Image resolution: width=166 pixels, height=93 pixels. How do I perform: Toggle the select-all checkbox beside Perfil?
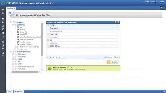click(x=48, y=25)
